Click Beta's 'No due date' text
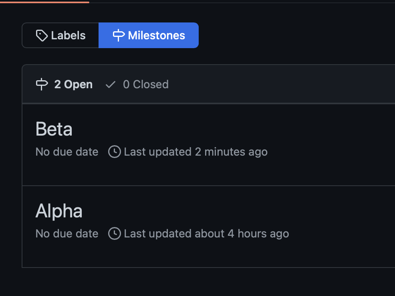The image size is (395, 296). (x=67, y=152)
